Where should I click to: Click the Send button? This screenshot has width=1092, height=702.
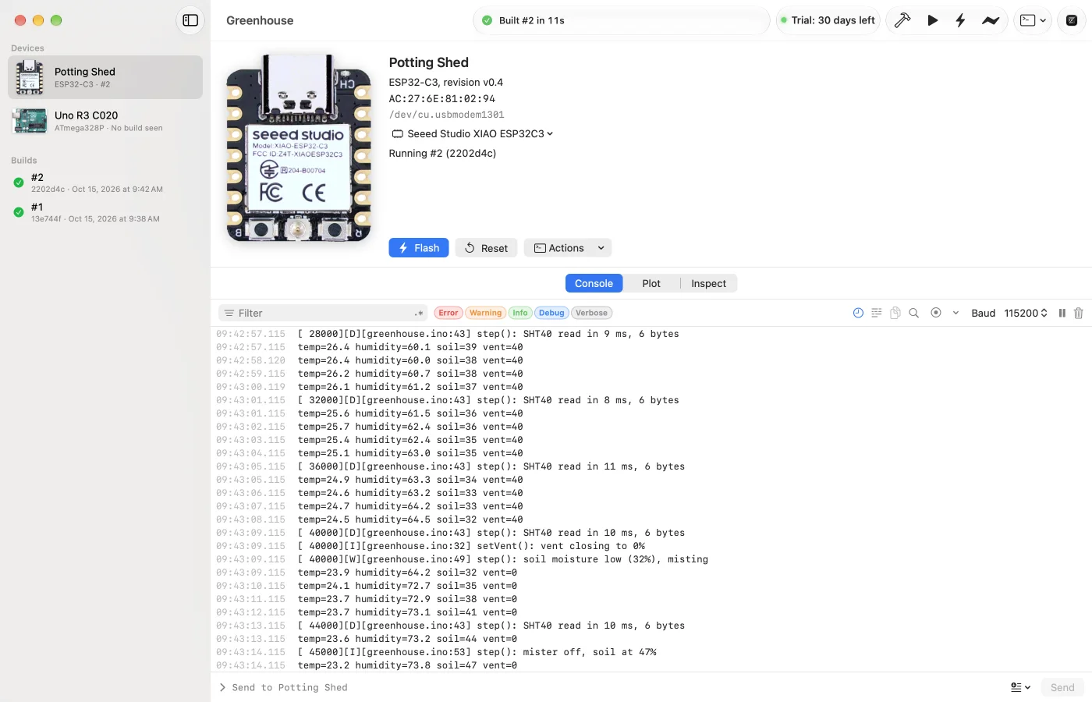(x=1062, y=687)
